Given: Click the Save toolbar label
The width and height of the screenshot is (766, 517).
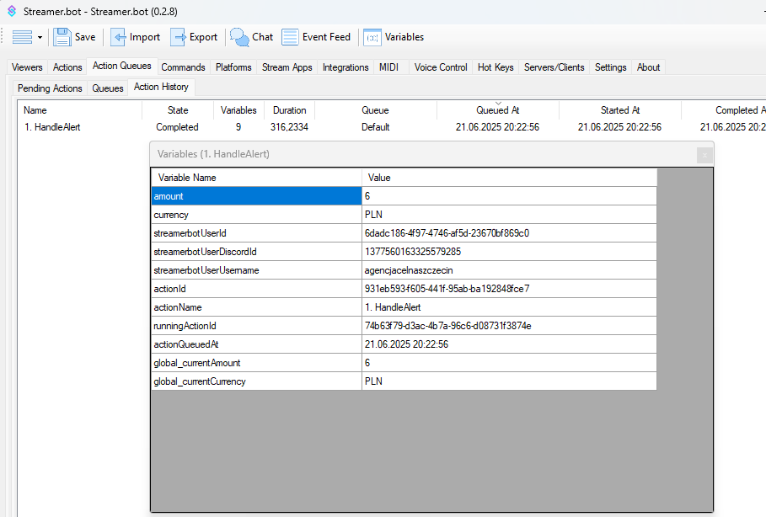Looking at the screenshot, I should click(x=85, y=37).
